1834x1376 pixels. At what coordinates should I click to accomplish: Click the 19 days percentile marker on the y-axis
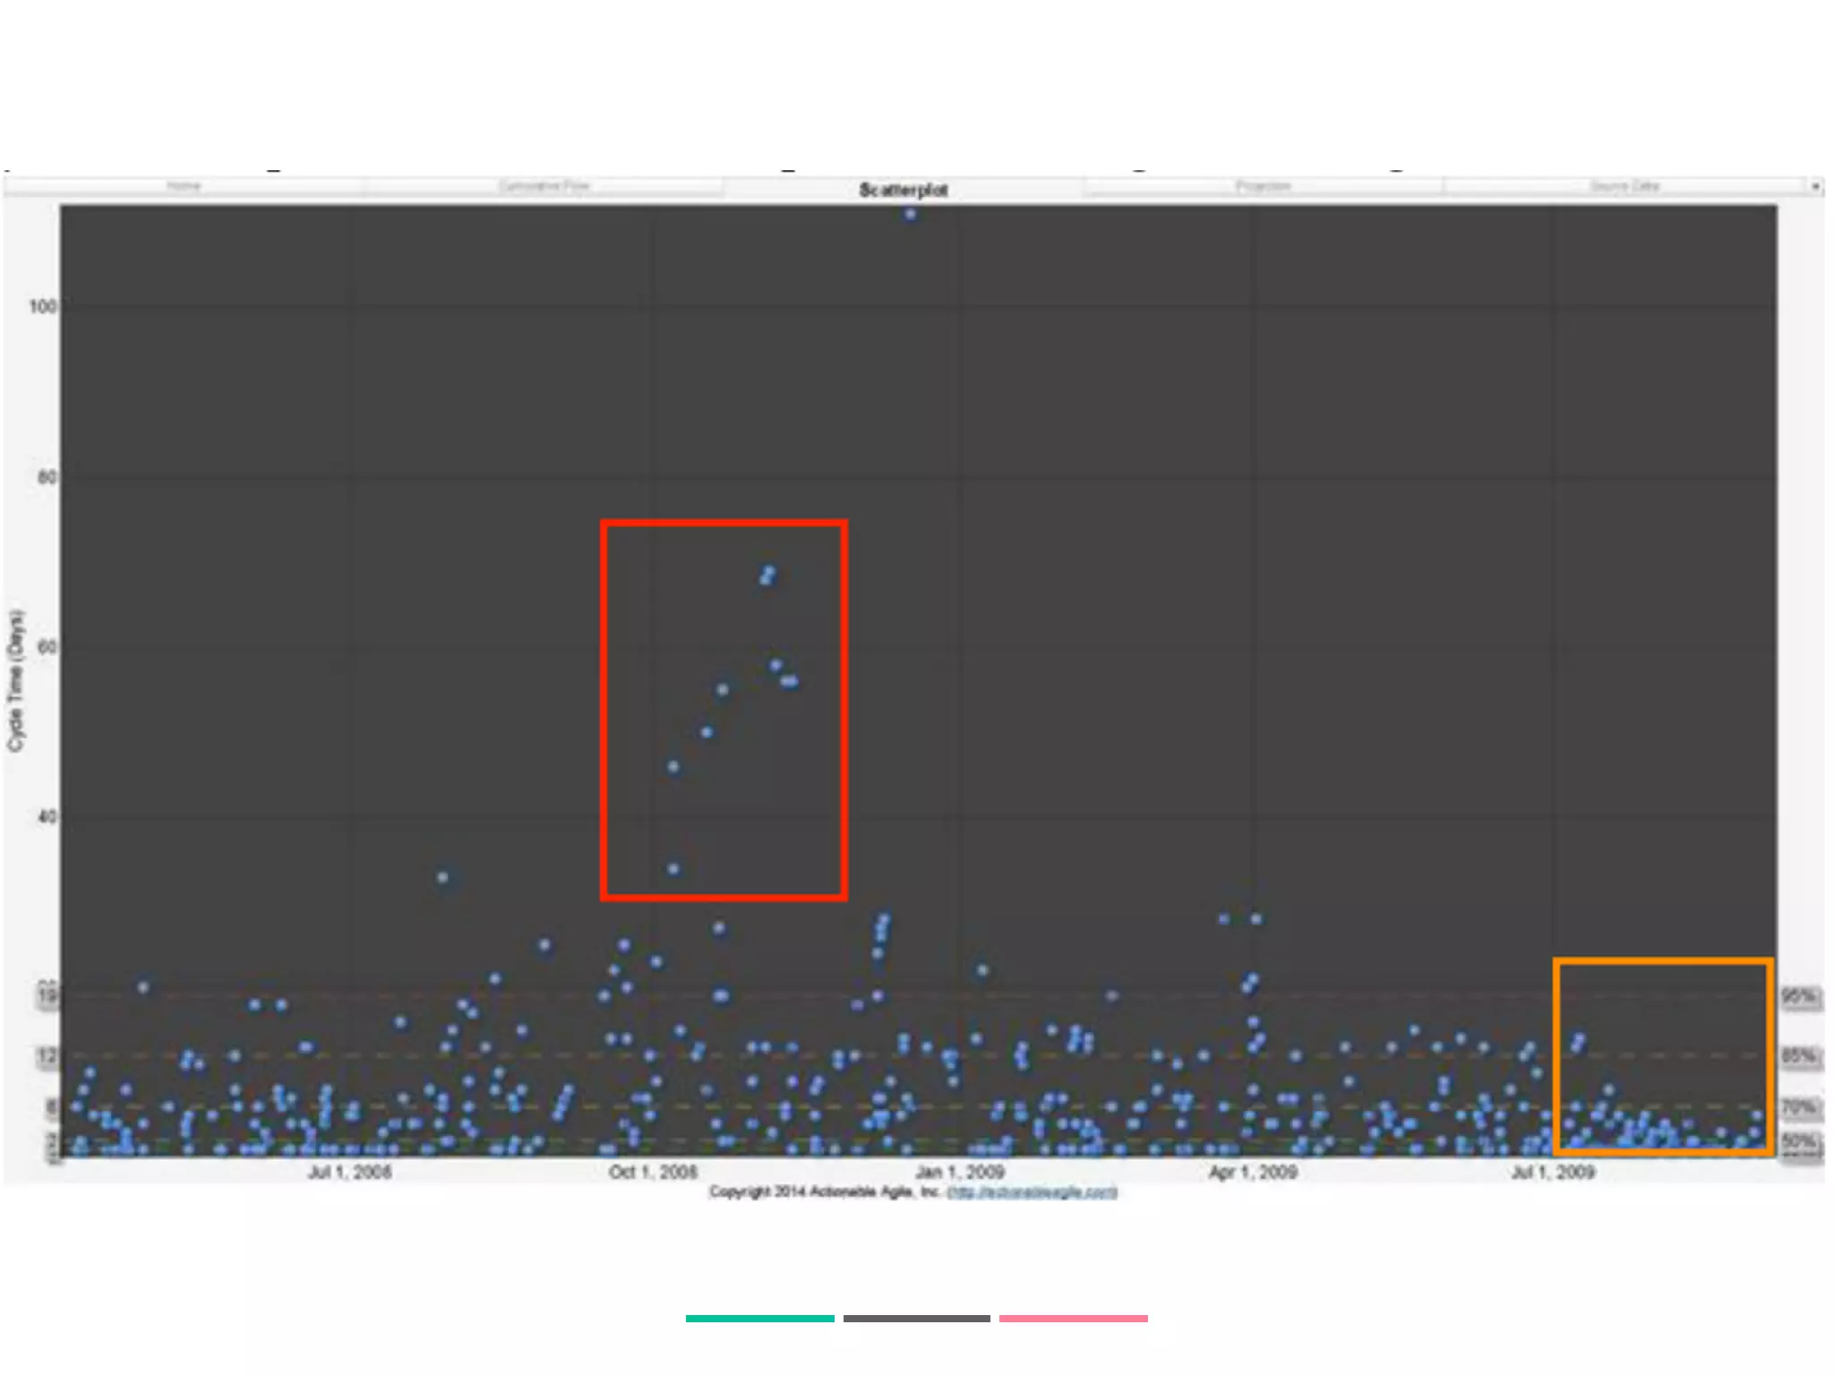click(47, 995)
